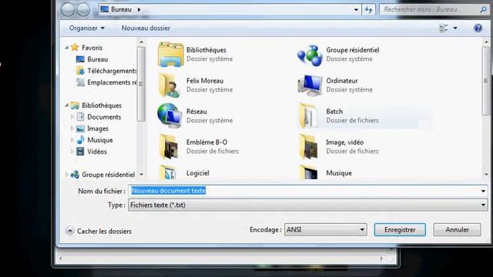The width and height of the screenshot is (493, 277).
Task: Click Nouveau dossier in the toolbar
Action: point(146,28)
